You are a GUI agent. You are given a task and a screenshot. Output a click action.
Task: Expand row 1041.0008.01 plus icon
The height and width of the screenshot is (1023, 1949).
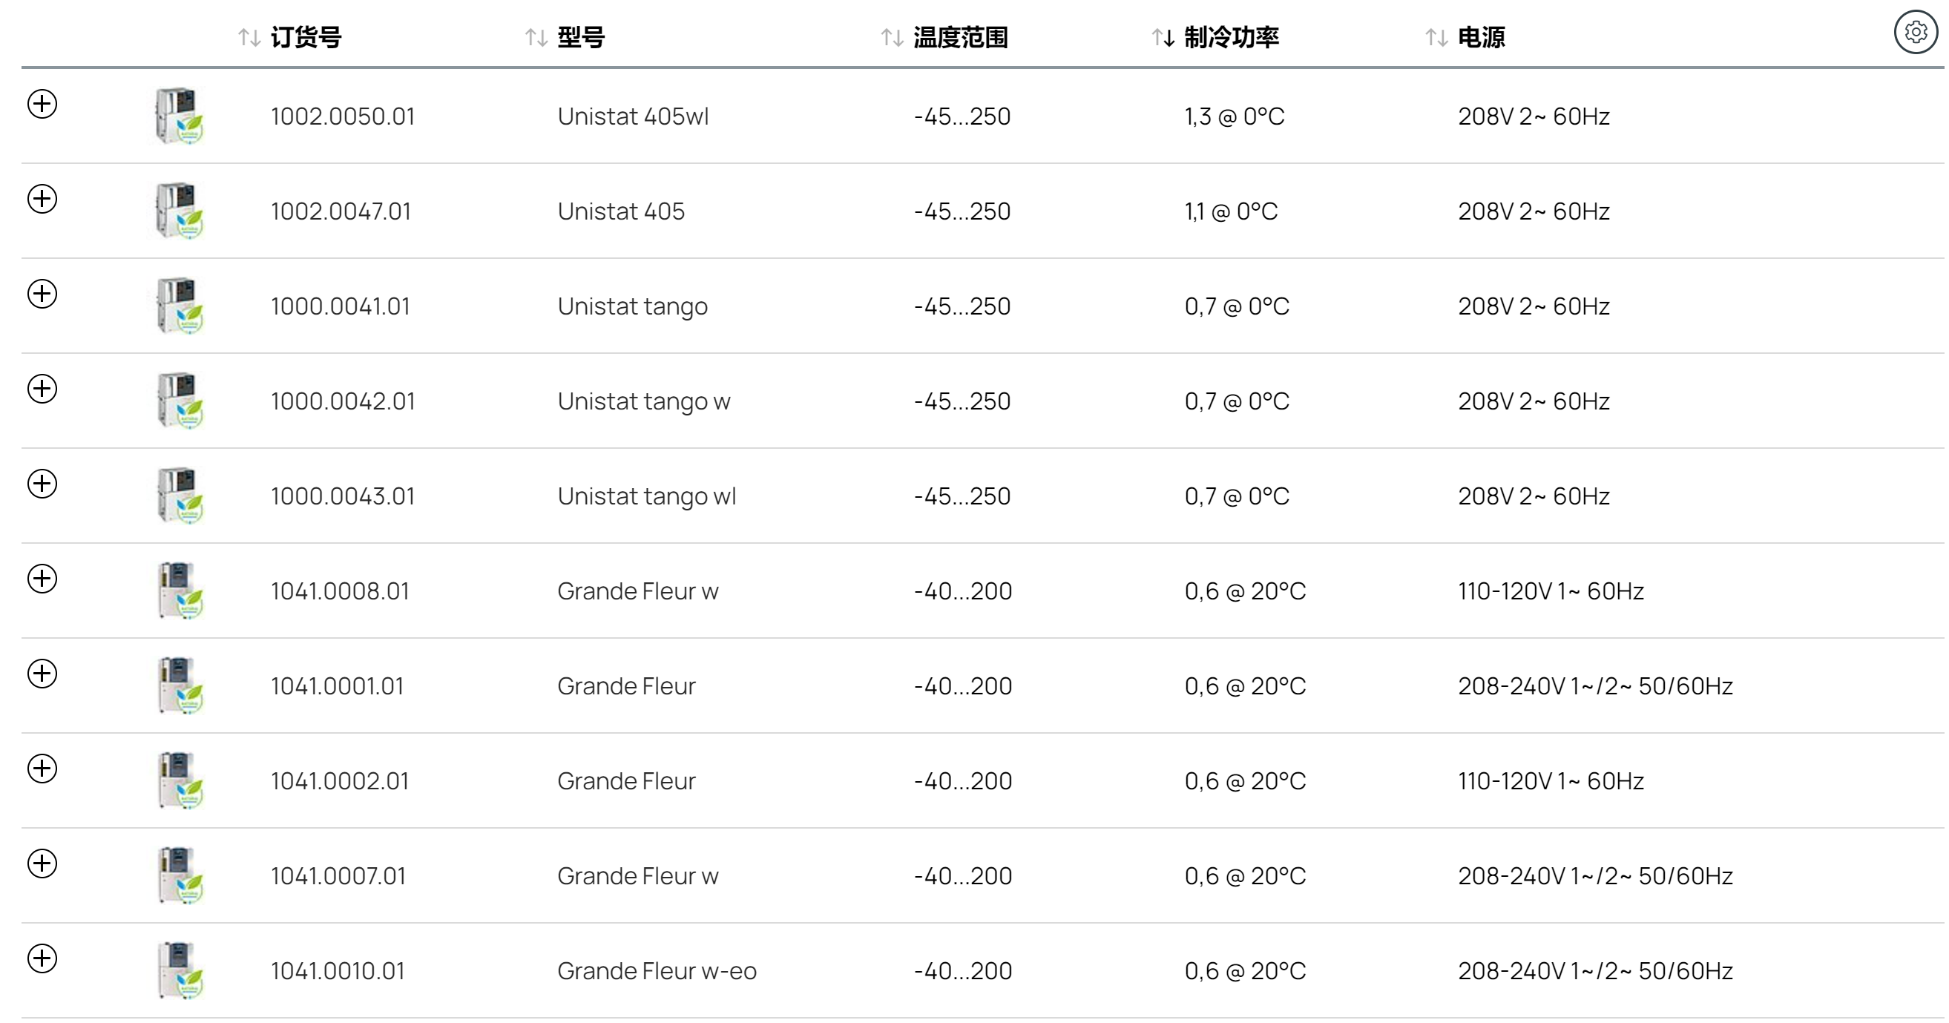[42, 579]
